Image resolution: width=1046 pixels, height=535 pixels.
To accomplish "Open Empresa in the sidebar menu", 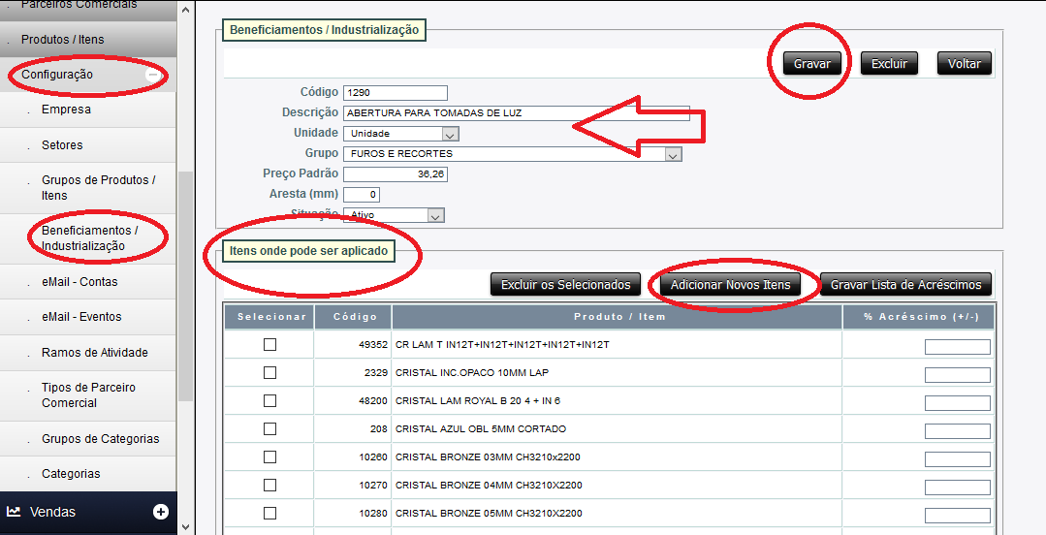I will pyautogui.click(x=66, y=110).
